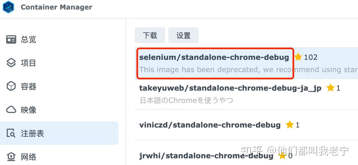The image size is (358, 165).
Task: Select the 映像 image cloud icon
Action: [11, 110]
